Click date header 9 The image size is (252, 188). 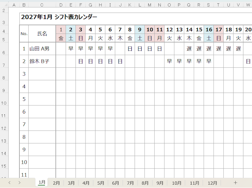(140, 29)
